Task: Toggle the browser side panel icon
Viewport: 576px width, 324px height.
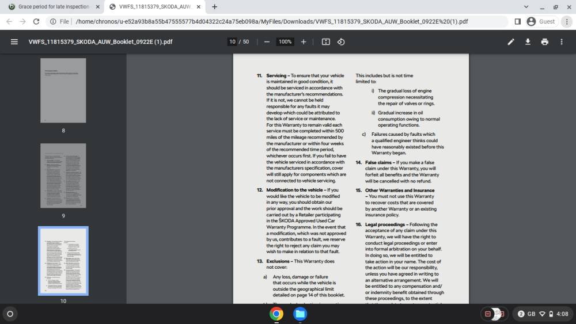Action: click(x=518, y=22)
